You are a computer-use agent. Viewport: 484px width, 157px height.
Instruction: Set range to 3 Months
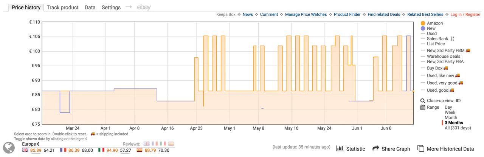coord(453,123)
